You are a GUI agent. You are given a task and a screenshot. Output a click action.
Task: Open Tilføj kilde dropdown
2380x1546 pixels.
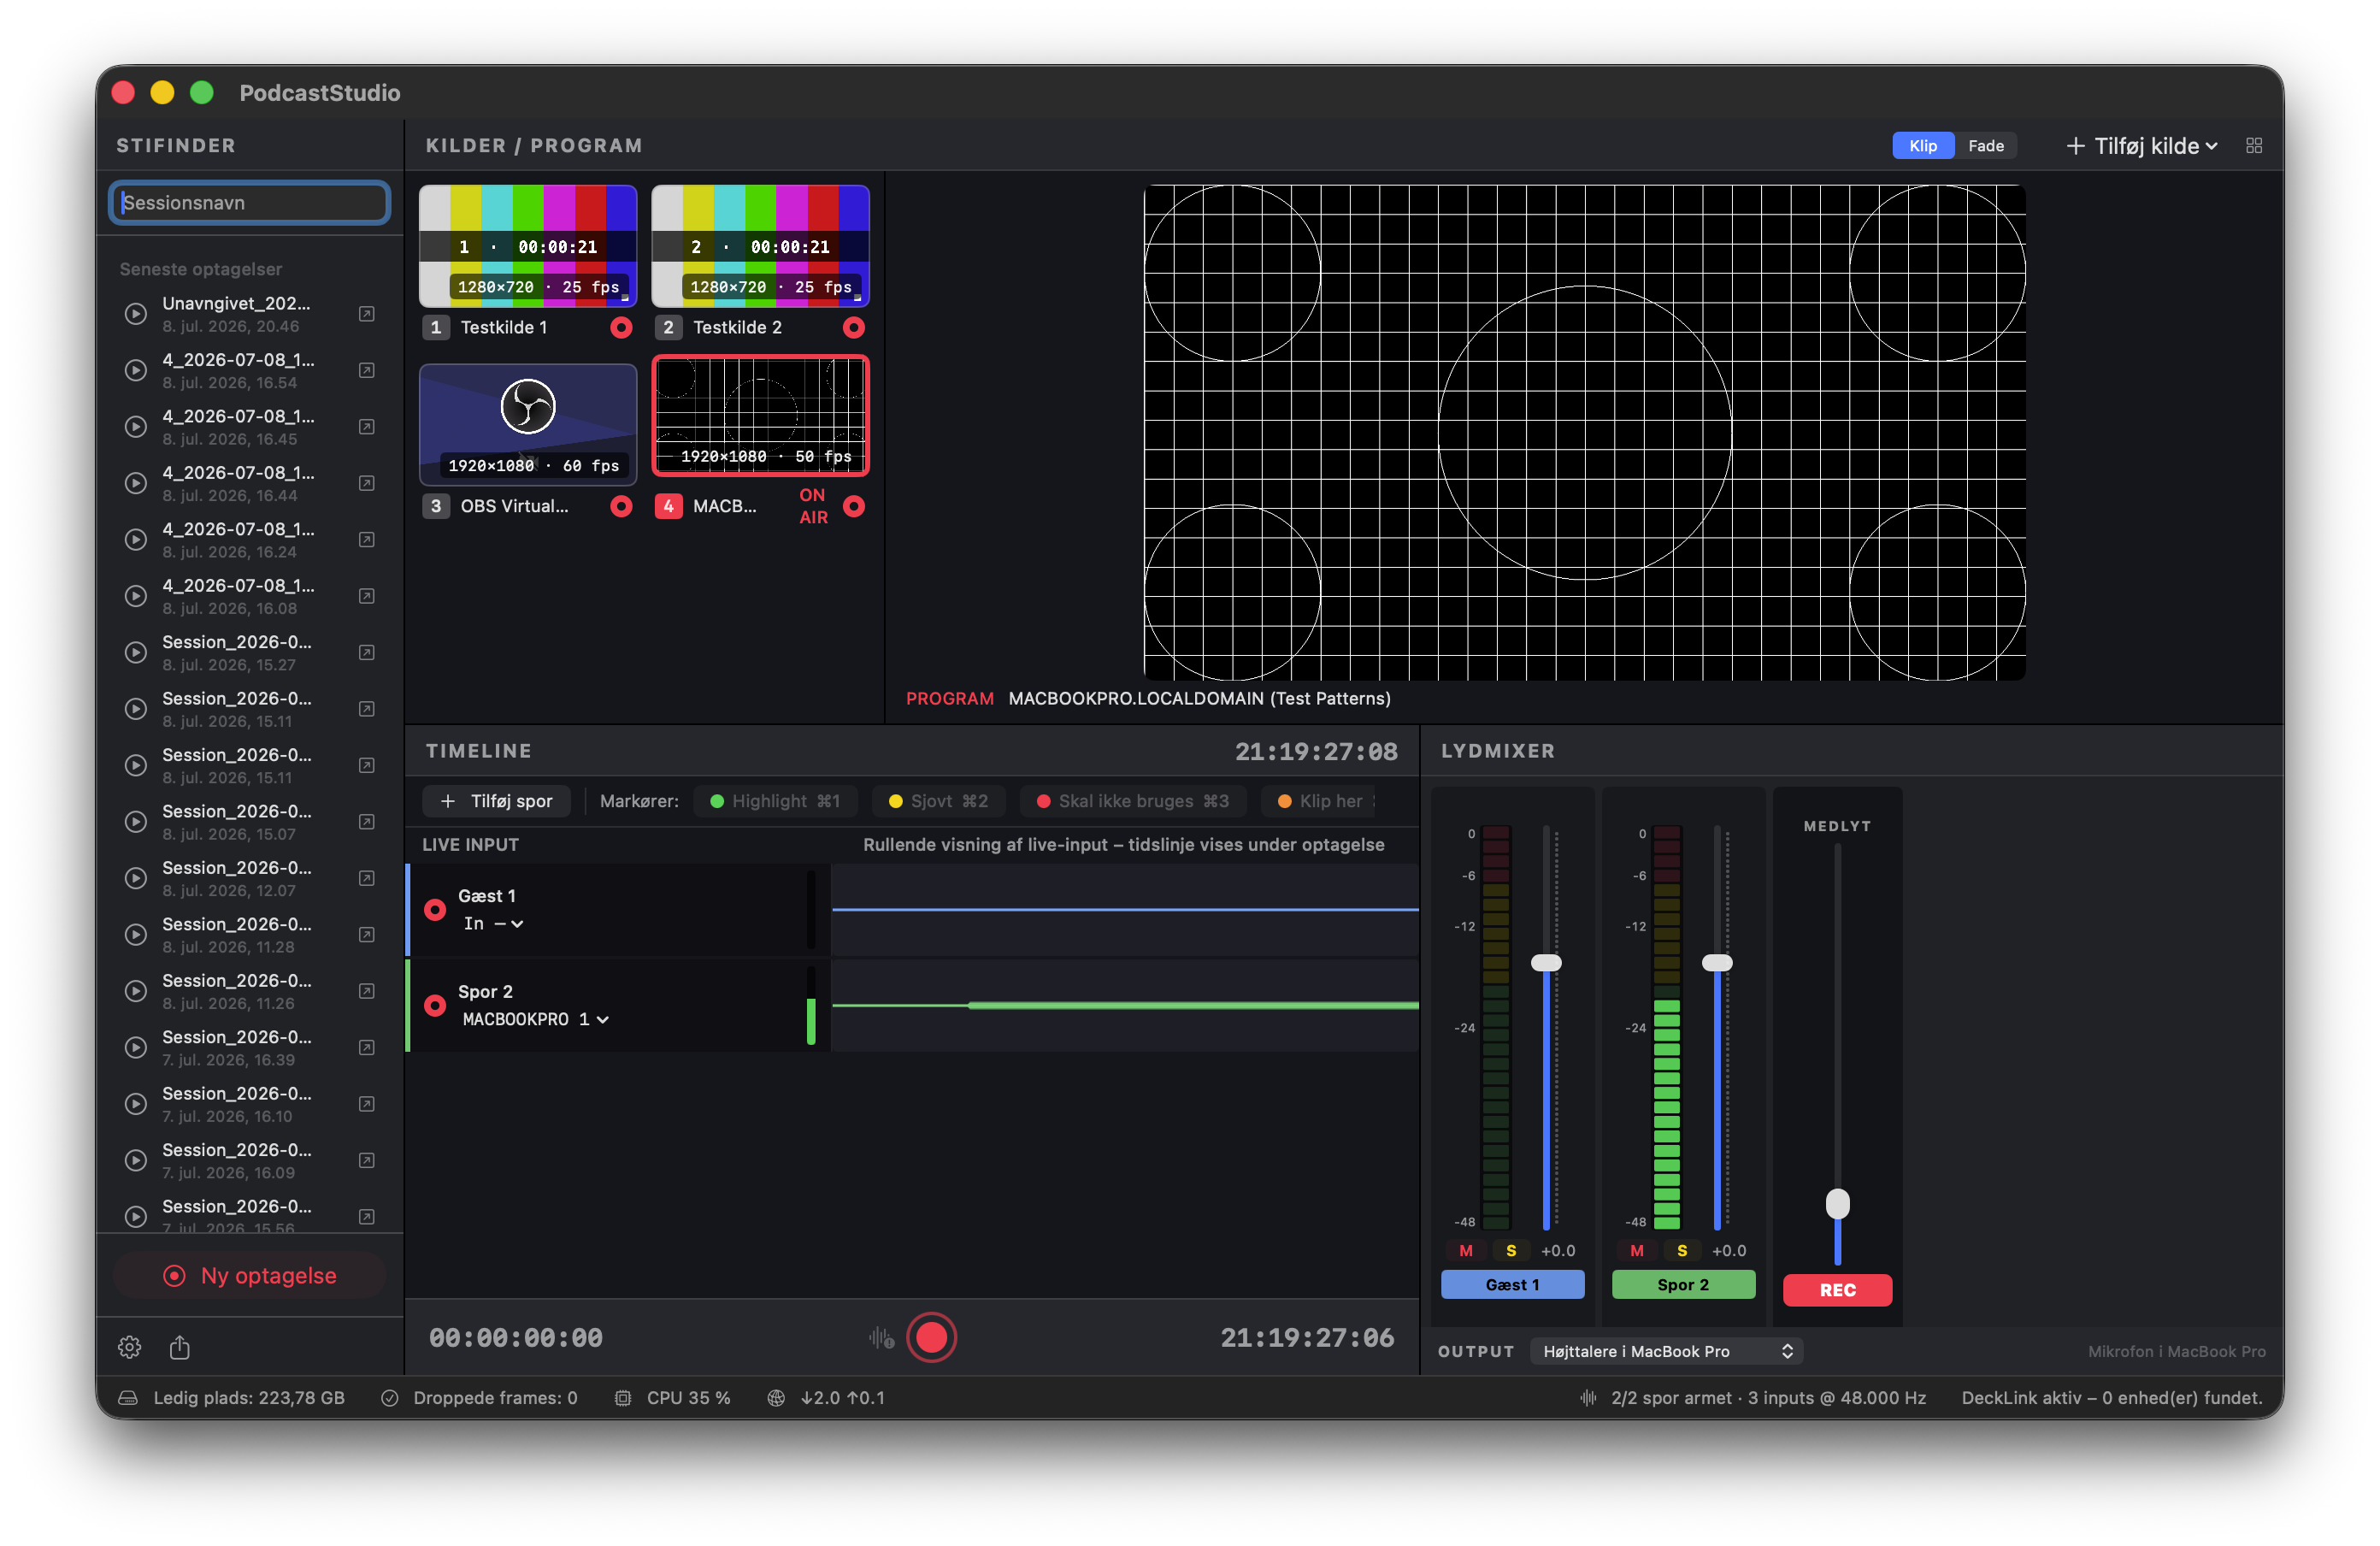coord(2143,146)
